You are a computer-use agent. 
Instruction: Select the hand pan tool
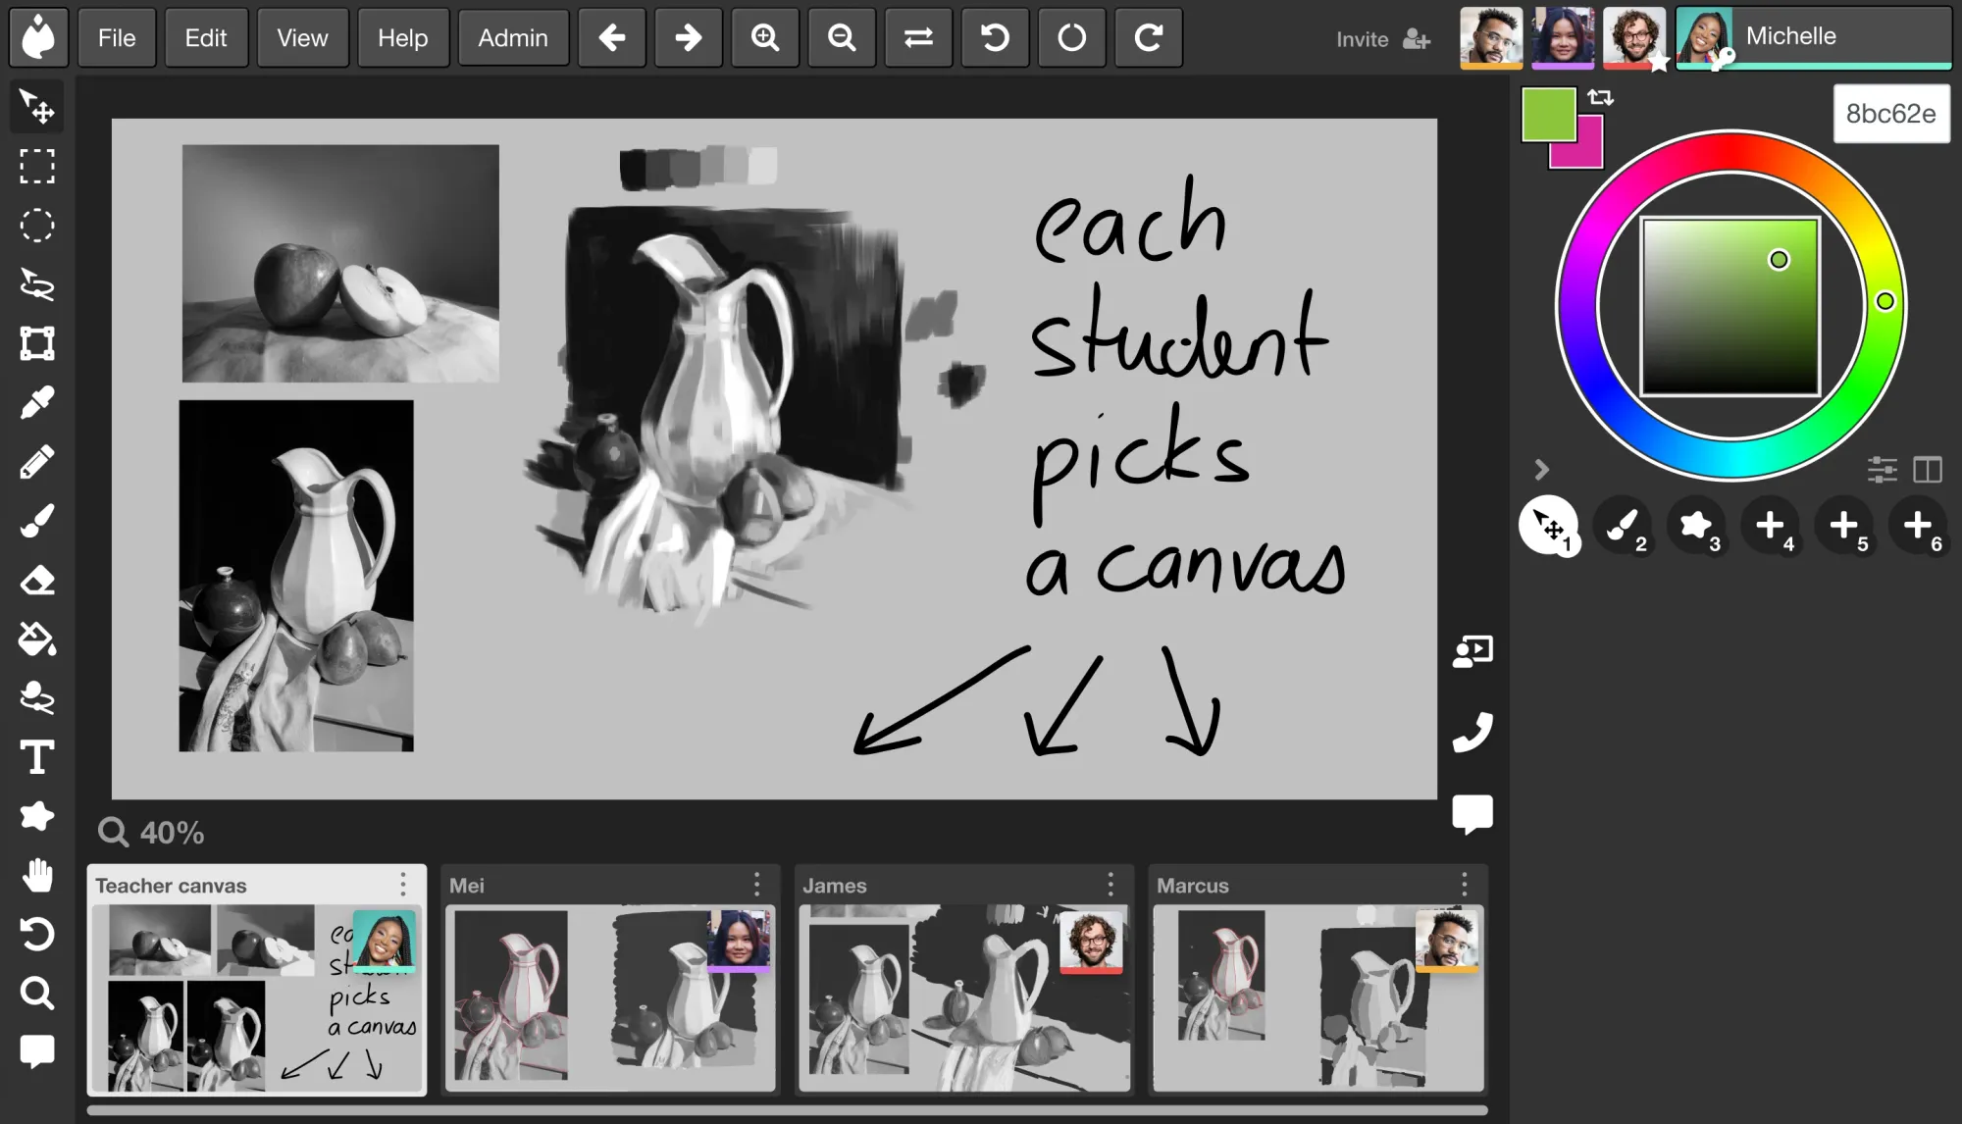tap(37, 875)
